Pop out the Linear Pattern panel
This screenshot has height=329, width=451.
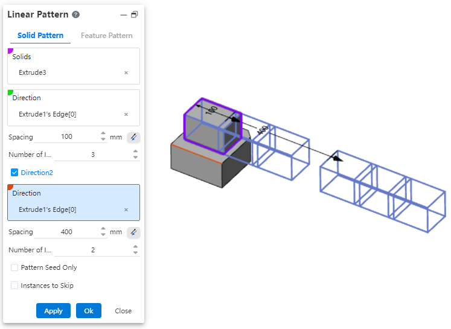[x=134, y=14]
